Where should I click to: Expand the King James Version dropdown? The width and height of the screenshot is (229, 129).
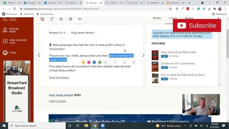click(84, 33)
